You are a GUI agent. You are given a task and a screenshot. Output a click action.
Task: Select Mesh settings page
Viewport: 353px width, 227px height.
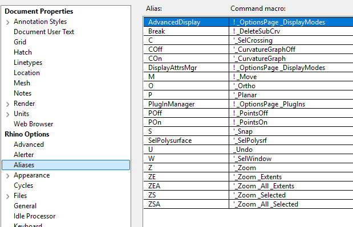22,83
